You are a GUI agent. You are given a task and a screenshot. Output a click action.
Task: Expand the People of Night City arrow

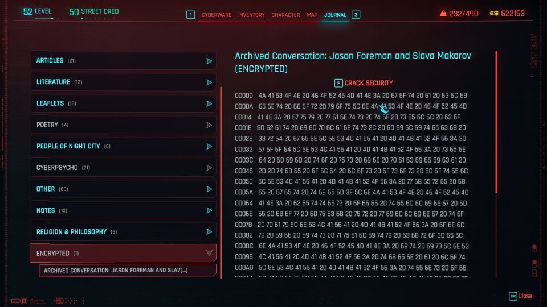(x=209, y=147)
